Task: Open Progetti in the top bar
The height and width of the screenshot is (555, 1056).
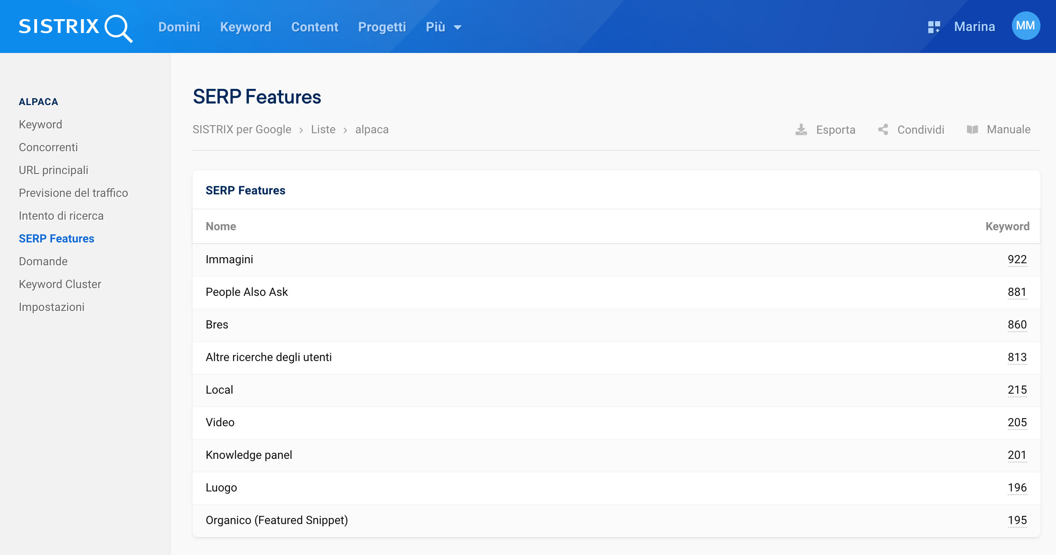Action: (382, 27)
